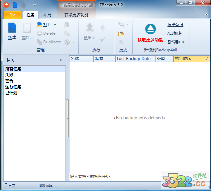
Task: Collapse the 任务 side panel with chevron
Action: click(61, 60)
